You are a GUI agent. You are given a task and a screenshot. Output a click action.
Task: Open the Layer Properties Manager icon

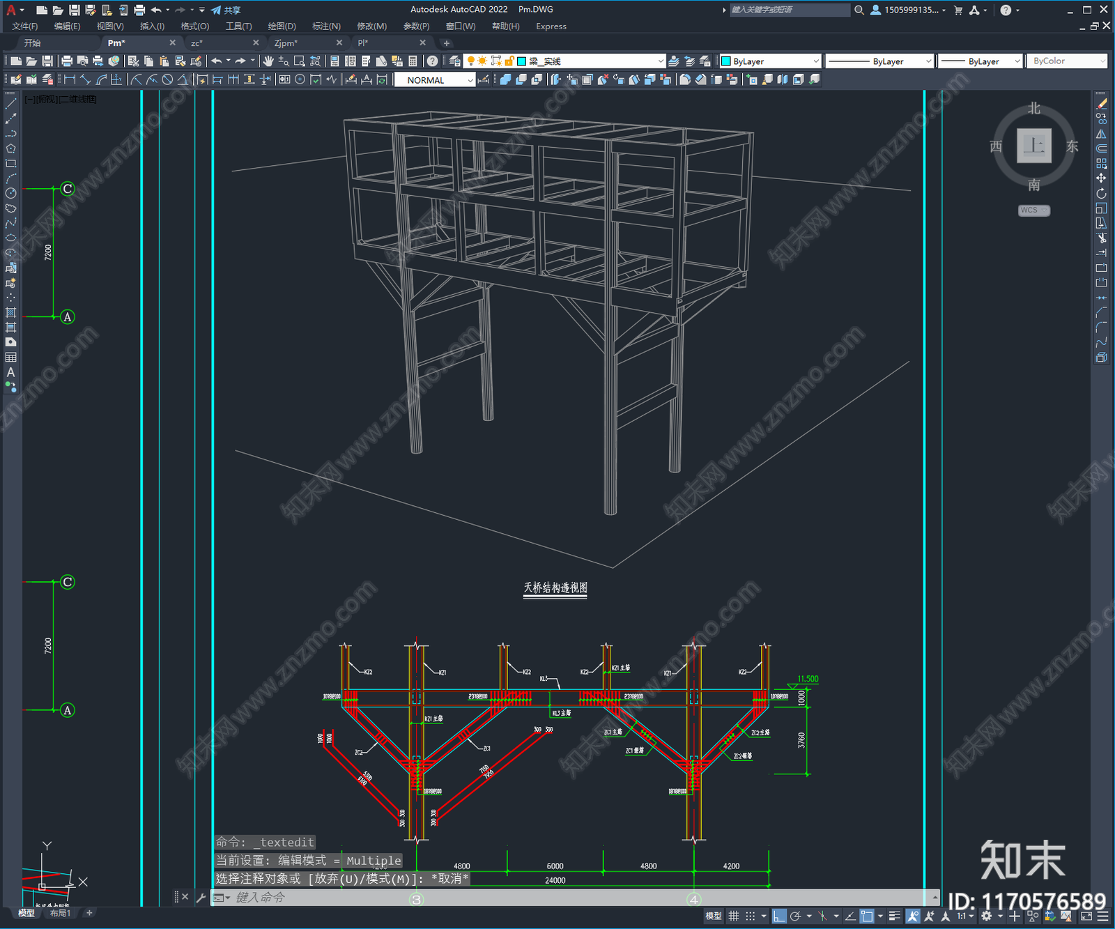(455, 61)
